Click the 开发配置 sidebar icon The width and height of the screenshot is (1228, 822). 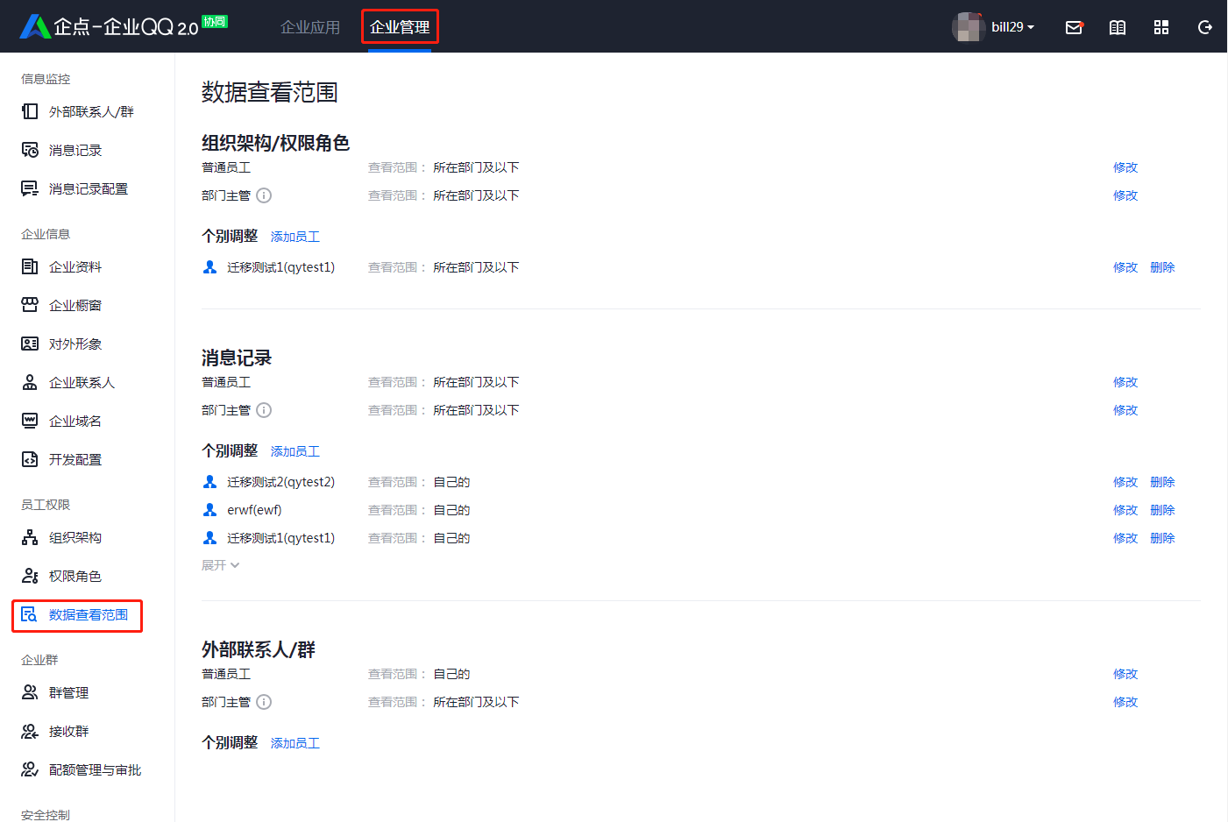(x=30, y=459)
